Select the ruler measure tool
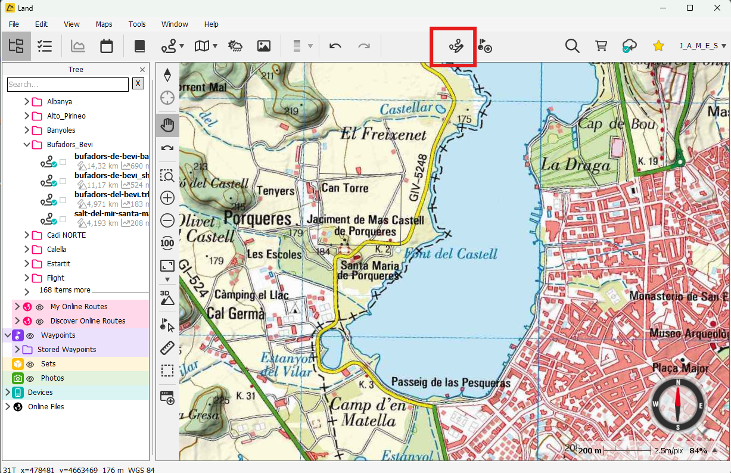 tap(167, 348)
